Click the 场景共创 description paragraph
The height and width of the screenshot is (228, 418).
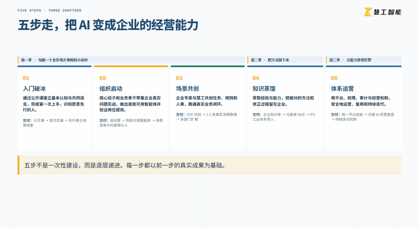pos(207,101)
